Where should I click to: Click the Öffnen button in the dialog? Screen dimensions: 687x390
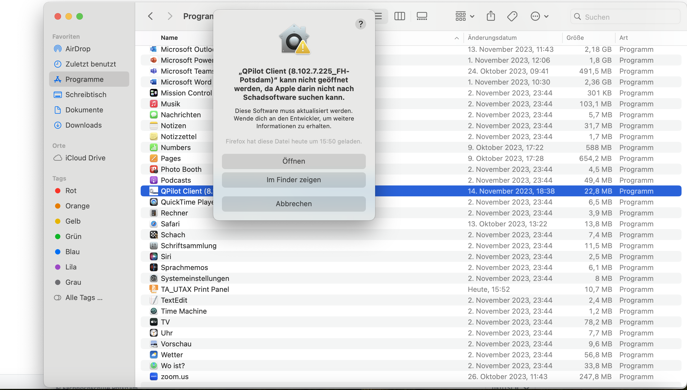tap(294, 161)
